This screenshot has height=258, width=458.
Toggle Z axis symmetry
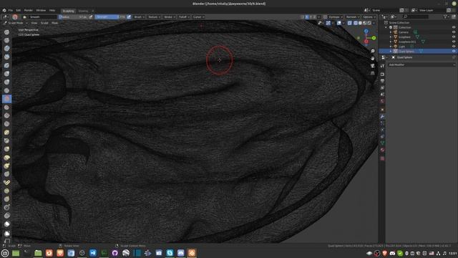(315, 17)
